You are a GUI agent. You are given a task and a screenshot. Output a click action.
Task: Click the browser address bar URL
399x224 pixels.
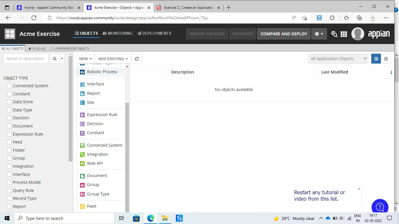132,18
